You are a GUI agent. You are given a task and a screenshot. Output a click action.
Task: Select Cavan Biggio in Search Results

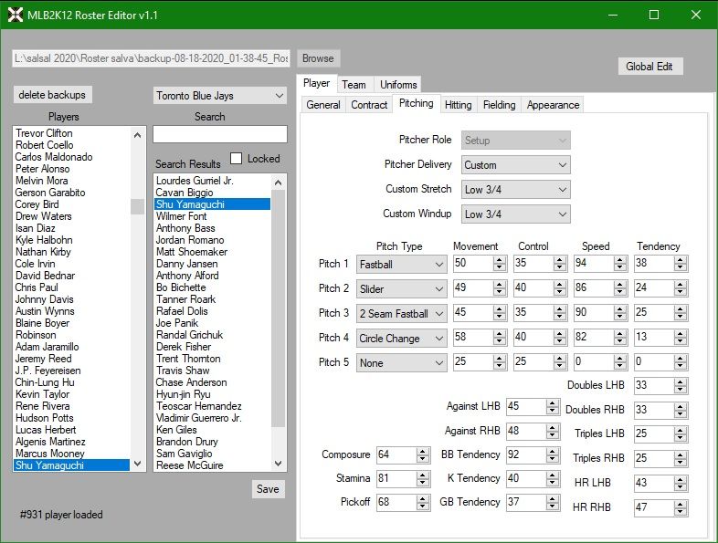[x=185, y=193]
